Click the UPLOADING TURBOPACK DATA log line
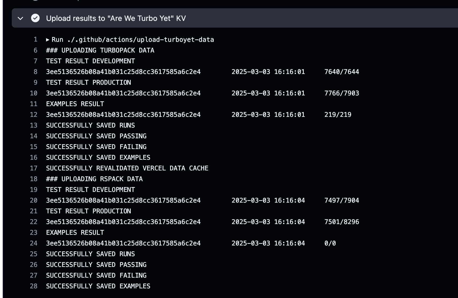Viewport: 458px width, 298px height. pos(100,50)
